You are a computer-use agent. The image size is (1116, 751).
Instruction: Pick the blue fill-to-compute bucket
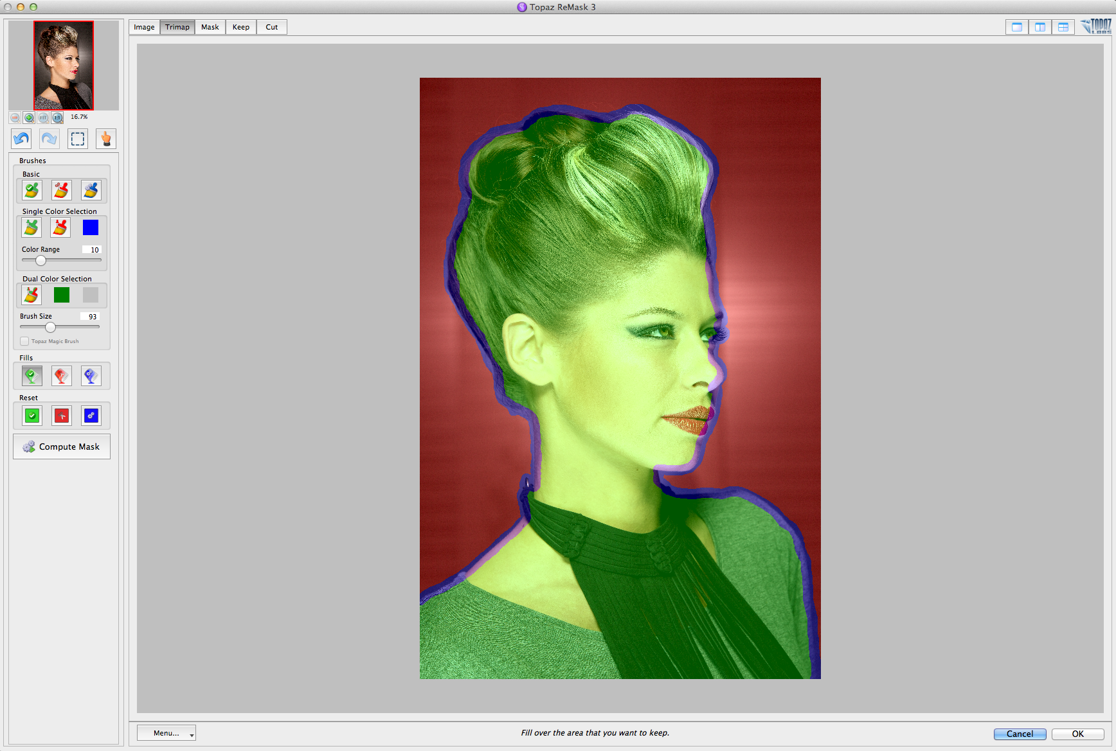click(91, 376)
